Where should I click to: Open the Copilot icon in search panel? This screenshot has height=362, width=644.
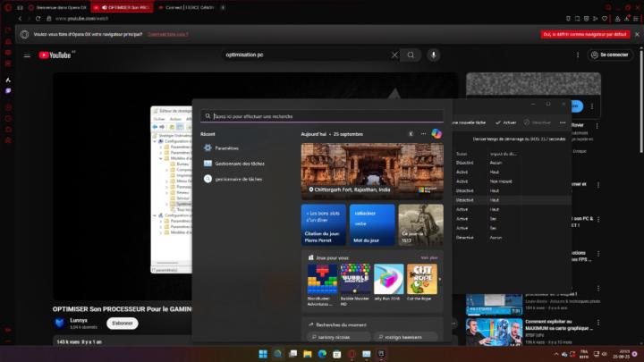click(436, 133)
